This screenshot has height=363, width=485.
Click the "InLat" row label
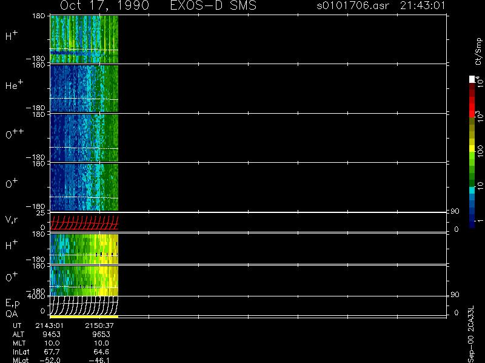coord(21,352)
